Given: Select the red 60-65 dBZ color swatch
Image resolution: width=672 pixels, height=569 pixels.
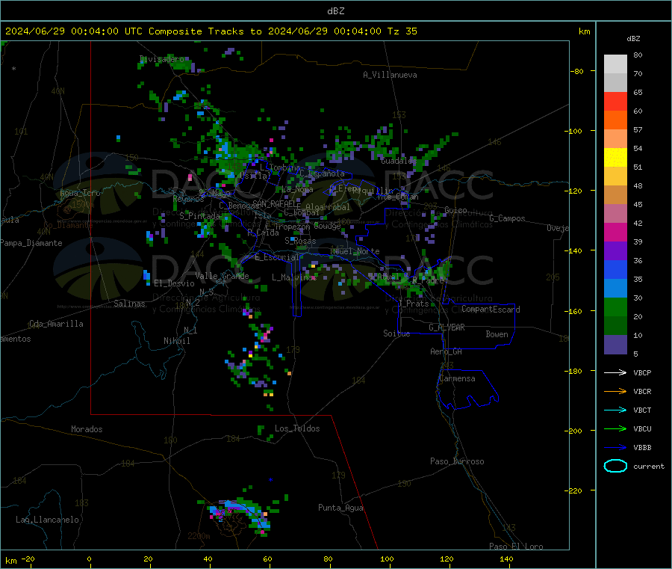Looking at the screenshot, I should pyautogui.click(x=615, y=102).
